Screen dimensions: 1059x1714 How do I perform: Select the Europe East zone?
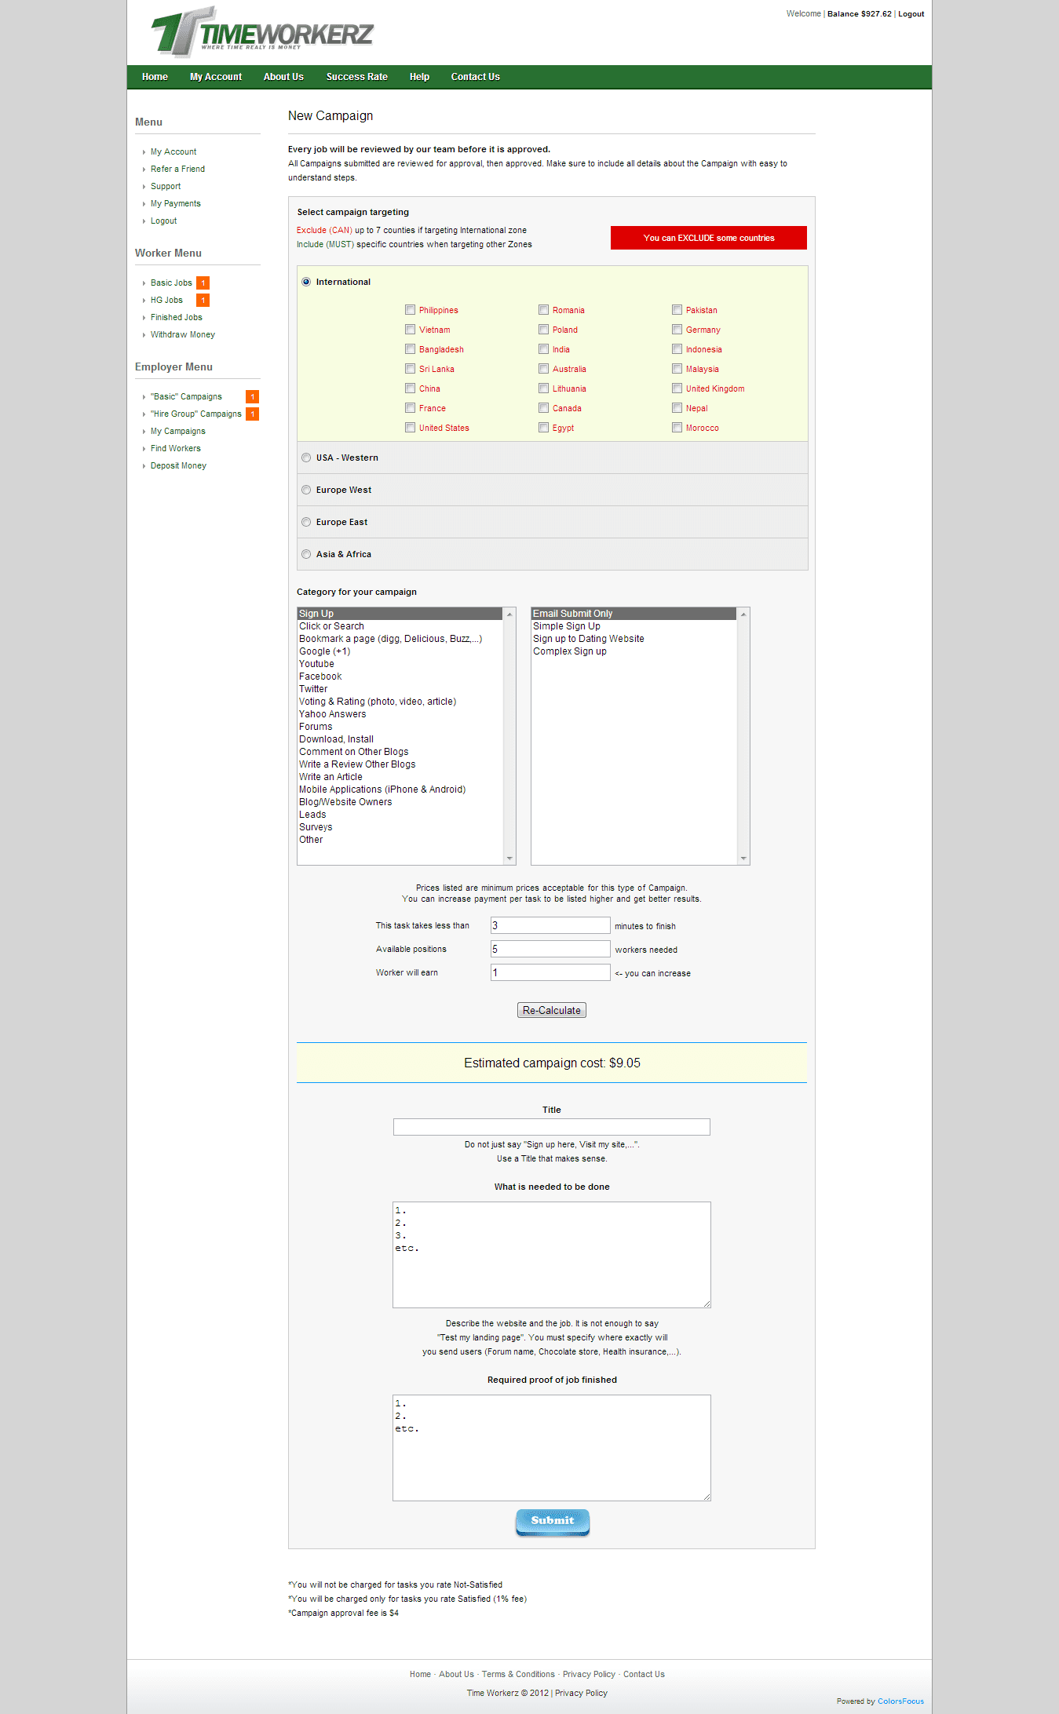pos(306,522)
